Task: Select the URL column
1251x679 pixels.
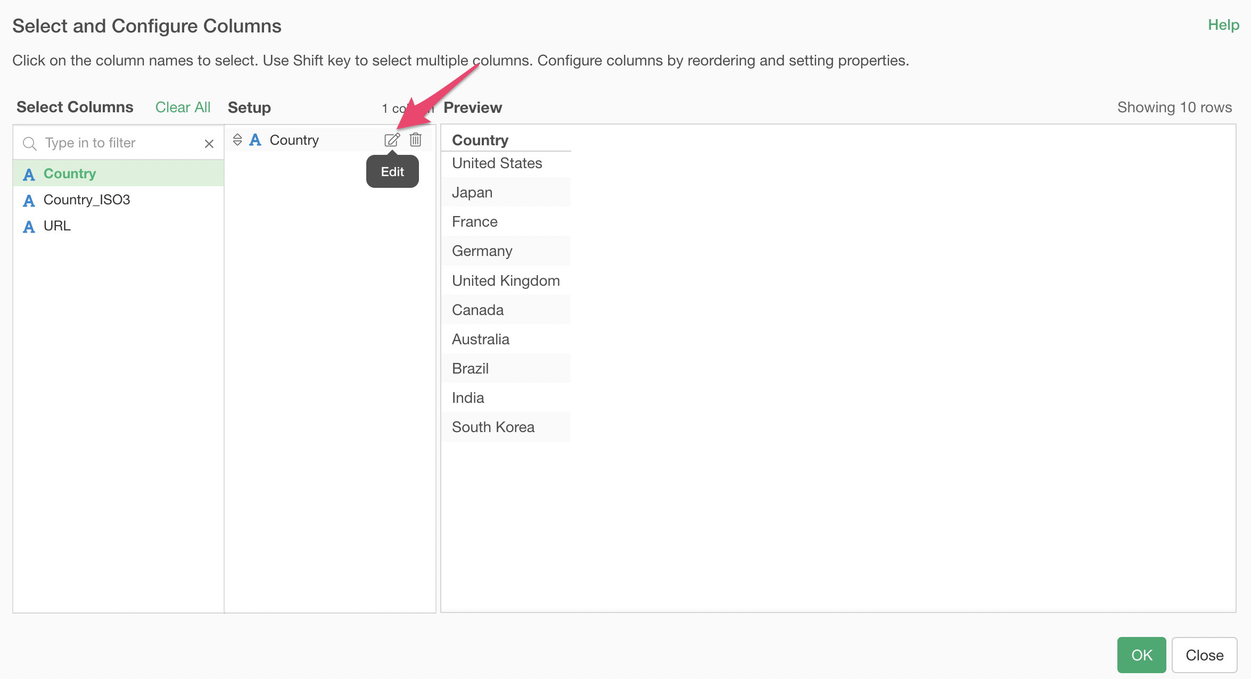Action: point(57,226)
